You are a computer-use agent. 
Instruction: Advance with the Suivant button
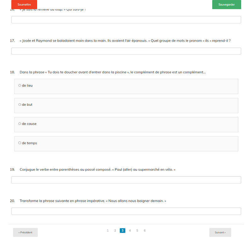tap(220, 232)
